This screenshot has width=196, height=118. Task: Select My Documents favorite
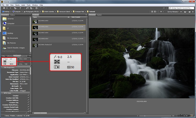coord(10,38)
